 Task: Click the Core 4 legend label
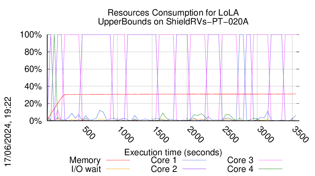coord(240,169)
